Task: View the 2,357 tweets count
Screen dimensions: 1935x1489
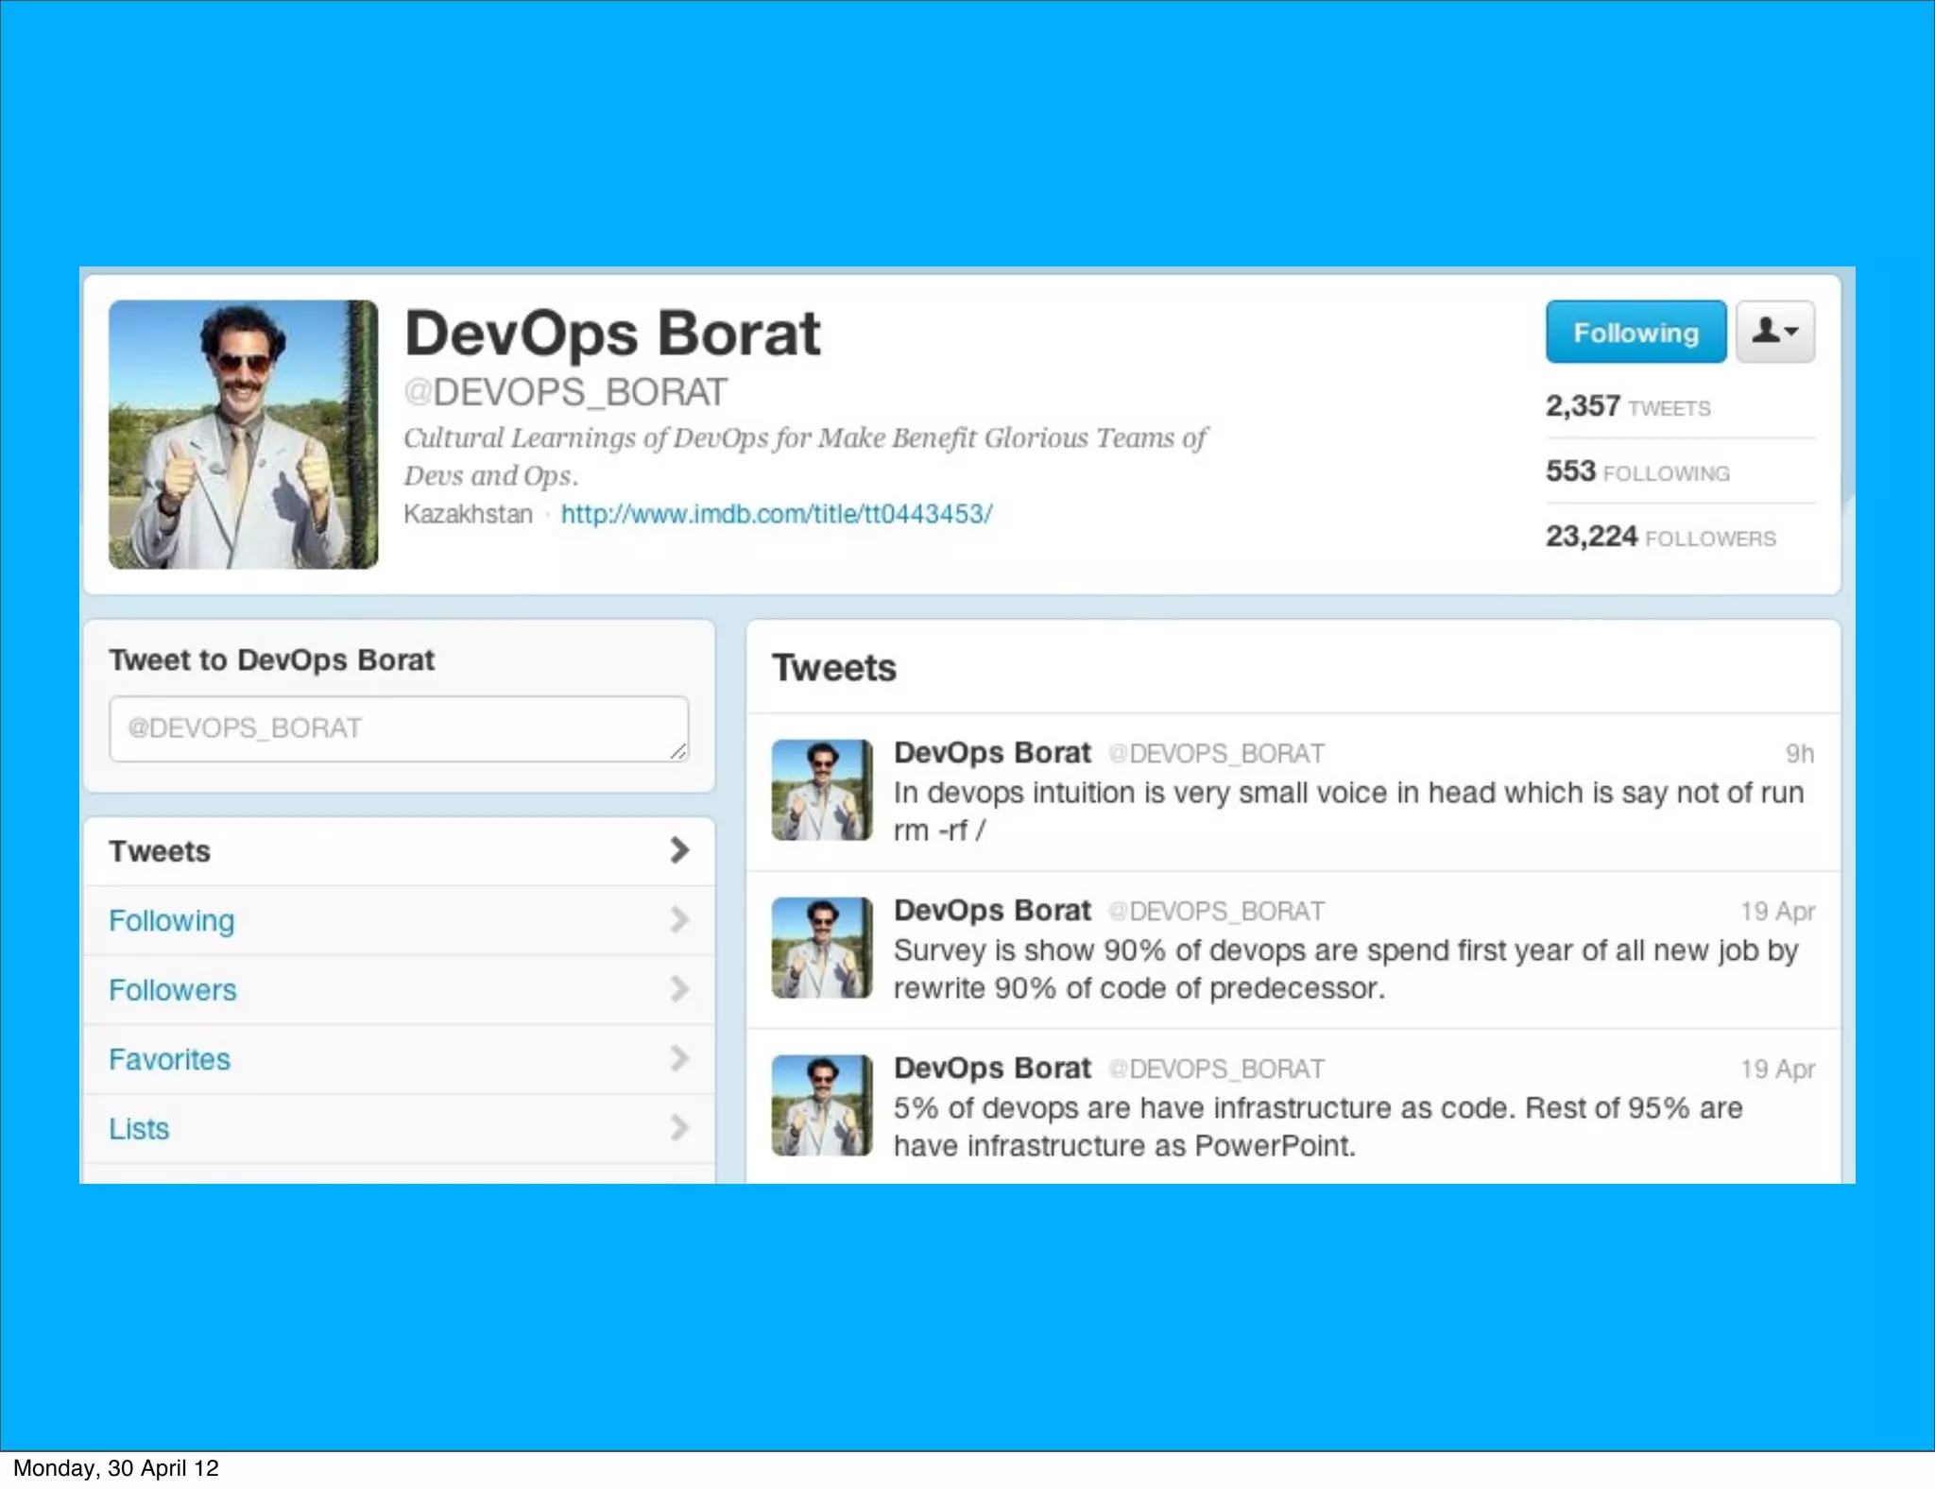Action: 1627,406
